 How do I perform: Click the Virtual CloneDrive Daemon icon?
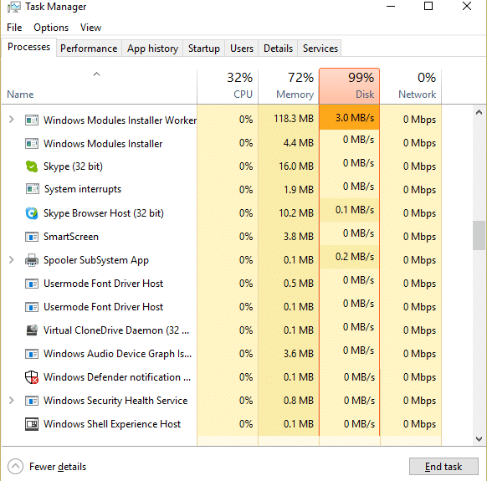pos(32,330)
